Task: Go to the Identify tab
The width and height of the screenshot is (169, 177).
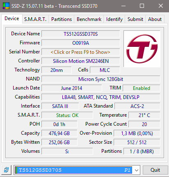Action: pos(114,19)
